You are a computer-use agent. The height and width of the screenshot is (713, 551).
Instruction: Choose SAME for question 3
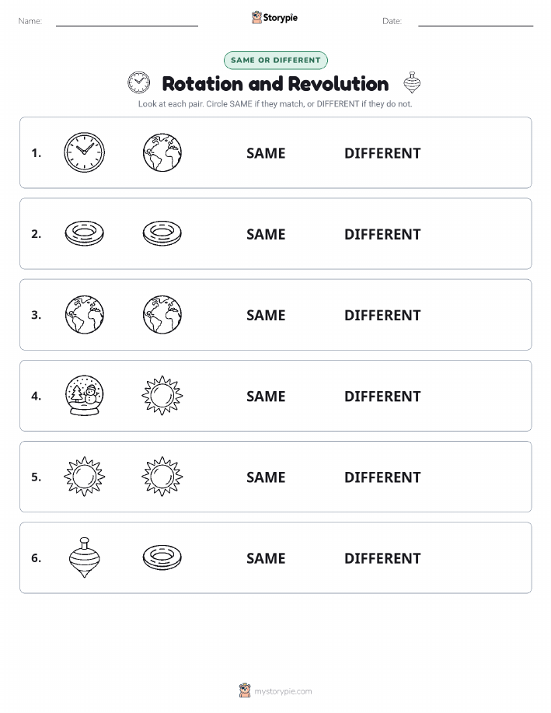pos(266,315)
